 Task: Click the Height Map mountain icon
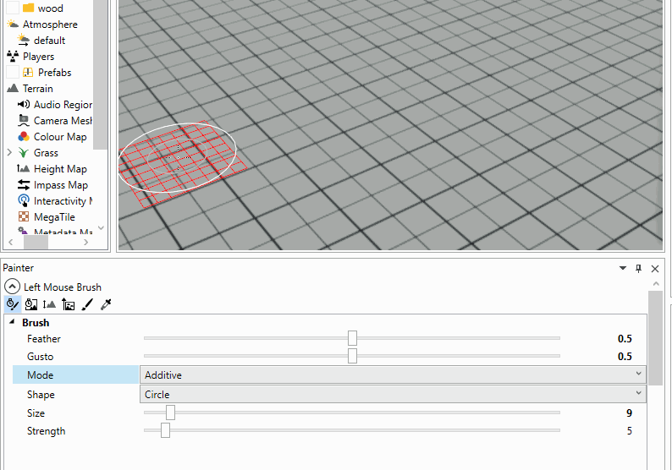23,168
